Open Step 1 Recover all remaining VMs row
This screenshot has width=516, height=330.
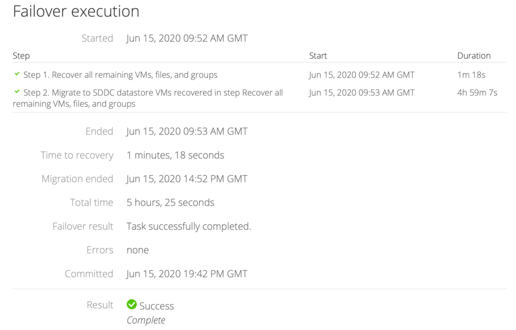[x=260, y=75]
